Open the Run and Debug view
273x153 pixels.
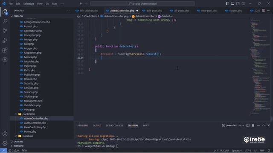coord(5,40)
